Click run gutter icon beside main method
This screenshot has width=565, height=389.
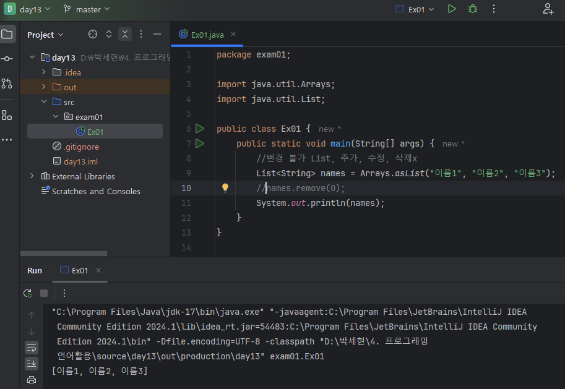click(x=199, y=143)
